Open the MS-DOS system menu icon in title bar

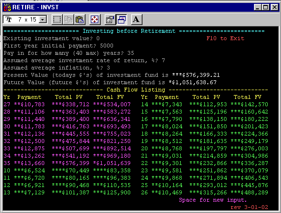point(7,7)
